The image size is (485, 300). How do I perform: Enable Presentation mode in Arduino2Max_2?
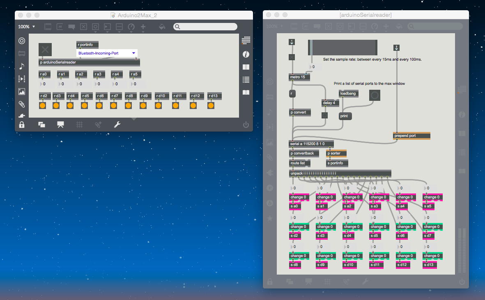(60, 124)
